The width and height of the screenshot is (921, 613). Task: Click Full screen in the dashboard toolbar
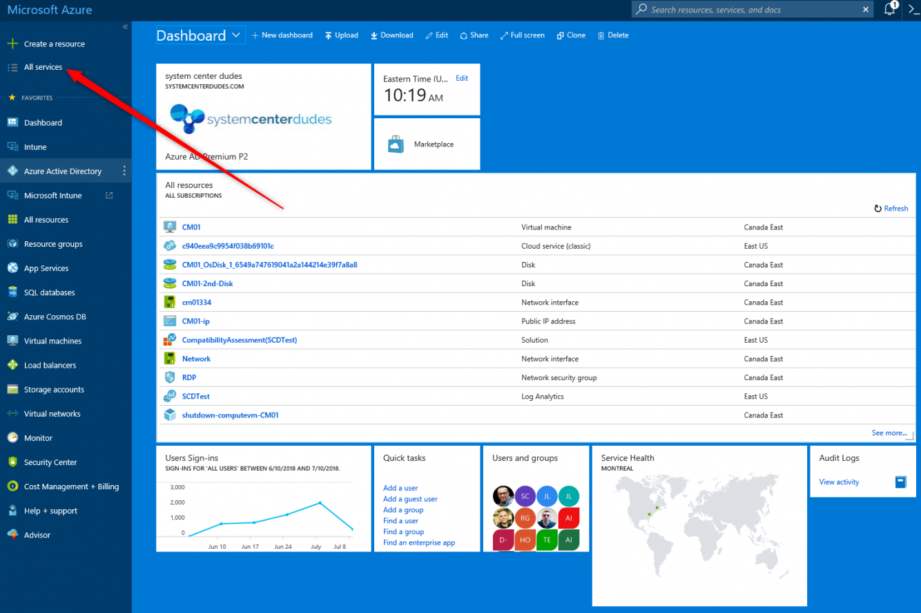pos(523,35)
